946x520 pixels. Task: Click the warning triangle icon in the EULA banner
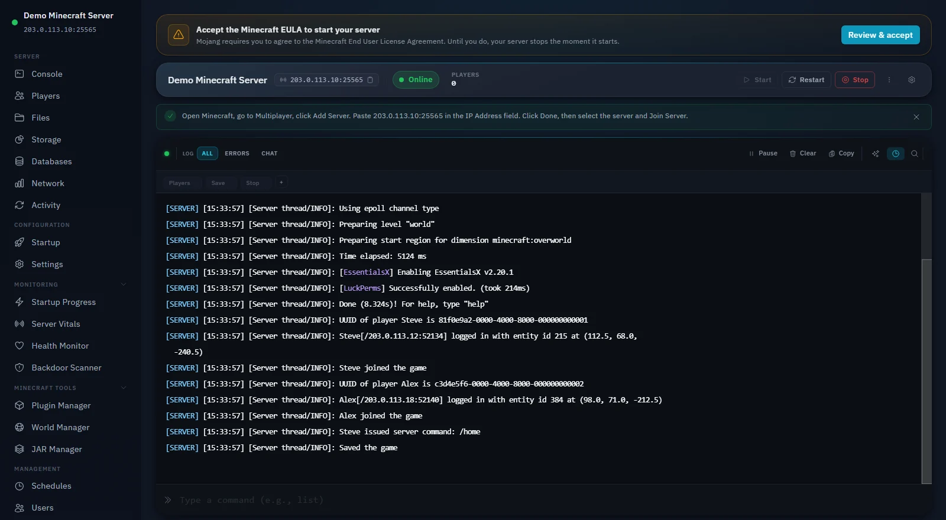[x=179, y=35]
